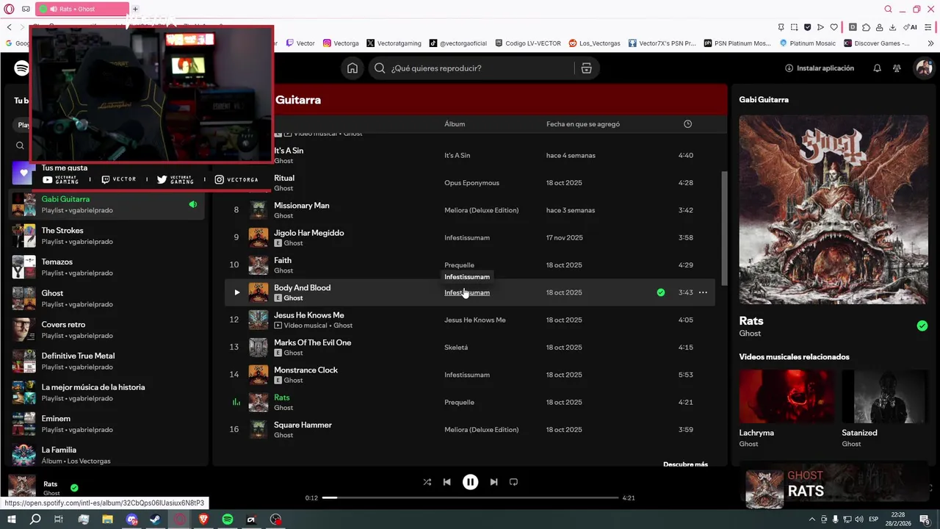This screenshot has height=529, width=940.
Task: Search within your library icon
Action: tap(20, 145)
